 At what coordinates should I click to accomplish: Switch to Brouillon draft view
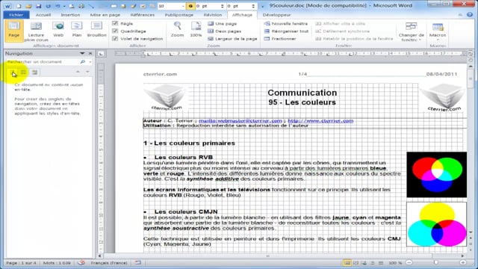(96, 31)
